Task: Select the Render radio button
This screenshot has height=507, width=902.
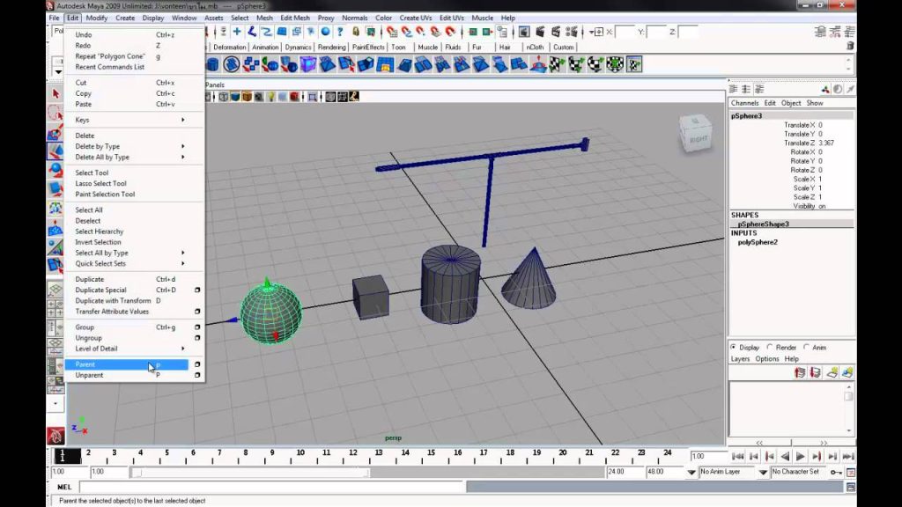Action: (770, 347)
